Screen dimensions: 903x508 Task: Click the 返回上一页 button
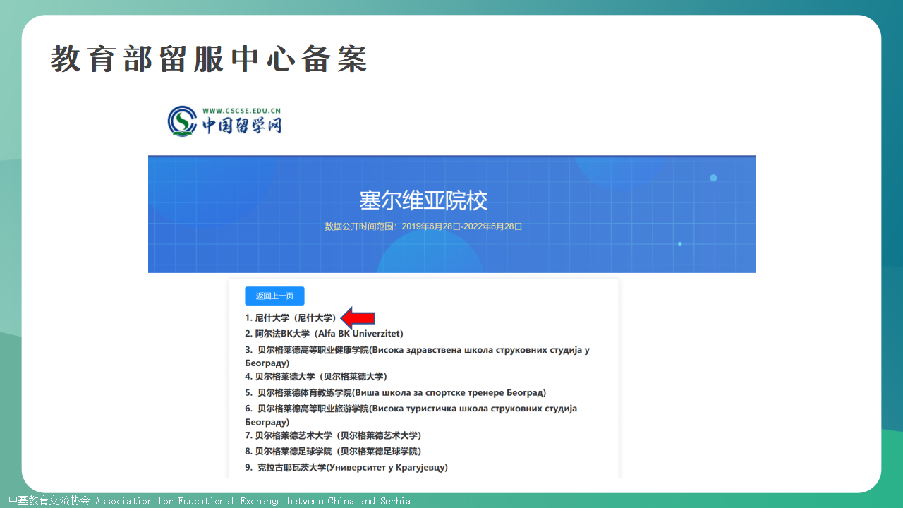point(274,296)
